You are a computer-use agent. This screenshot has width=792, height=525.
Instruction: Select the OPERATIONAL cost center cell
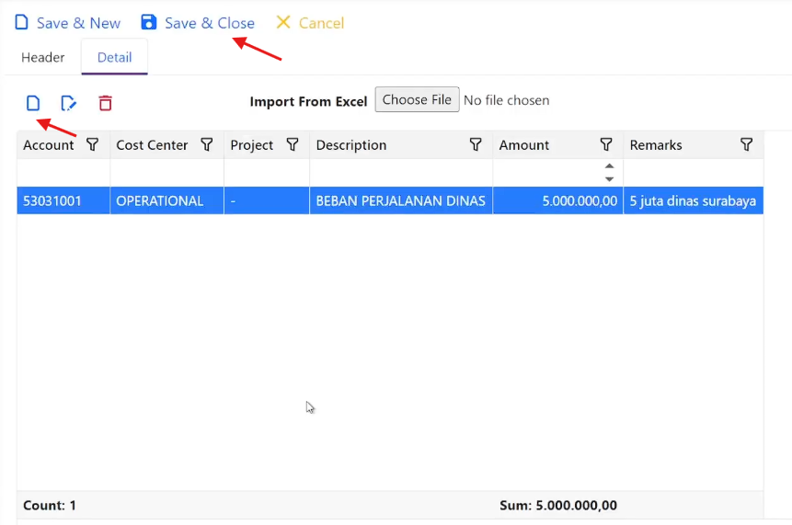click(x=167, y=200)
